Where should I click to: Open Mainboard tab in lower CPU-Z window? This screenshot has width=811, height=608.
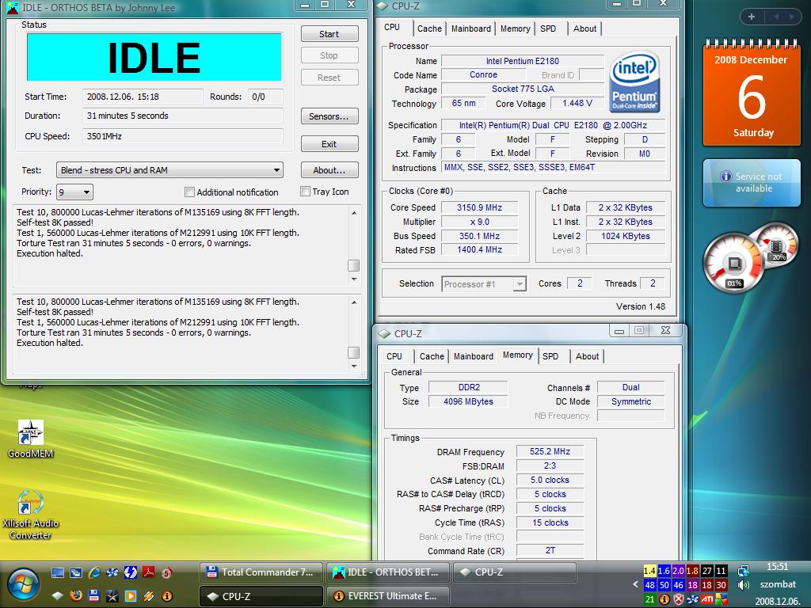pos(474,356)
